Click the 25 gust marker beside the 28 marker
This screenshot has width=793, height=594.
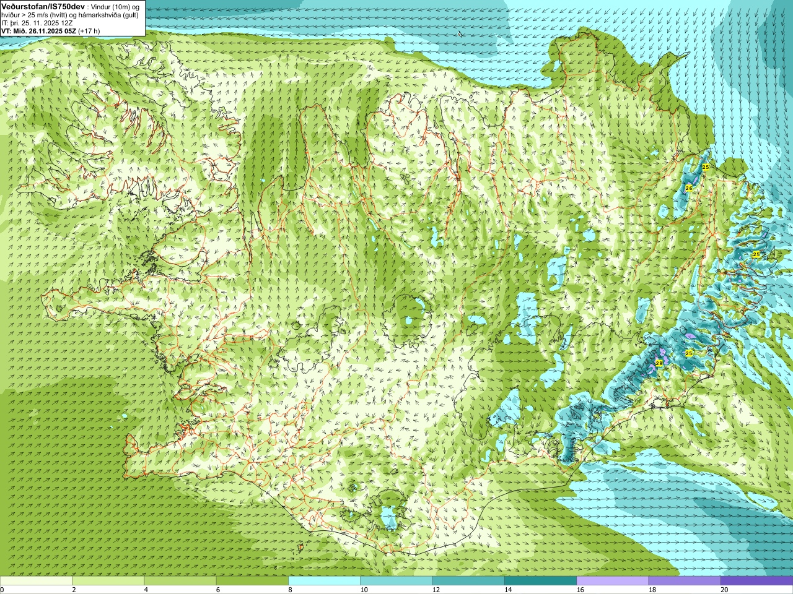689,353
